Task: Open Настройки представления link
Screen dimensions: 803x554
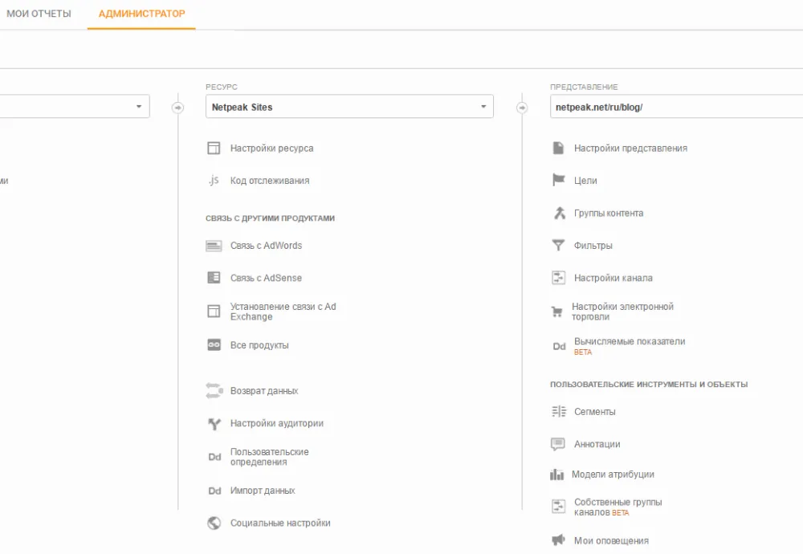Action: [630, 148]
